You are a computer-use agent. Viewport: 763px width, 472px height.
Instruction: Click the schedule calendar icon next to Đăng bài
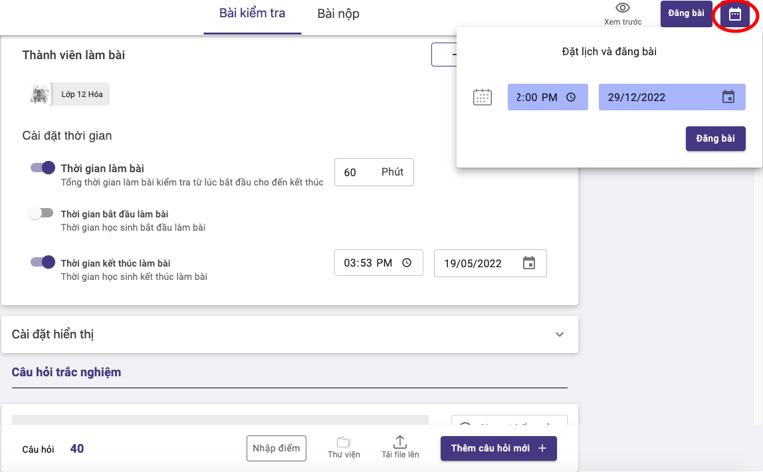[735, 13]
